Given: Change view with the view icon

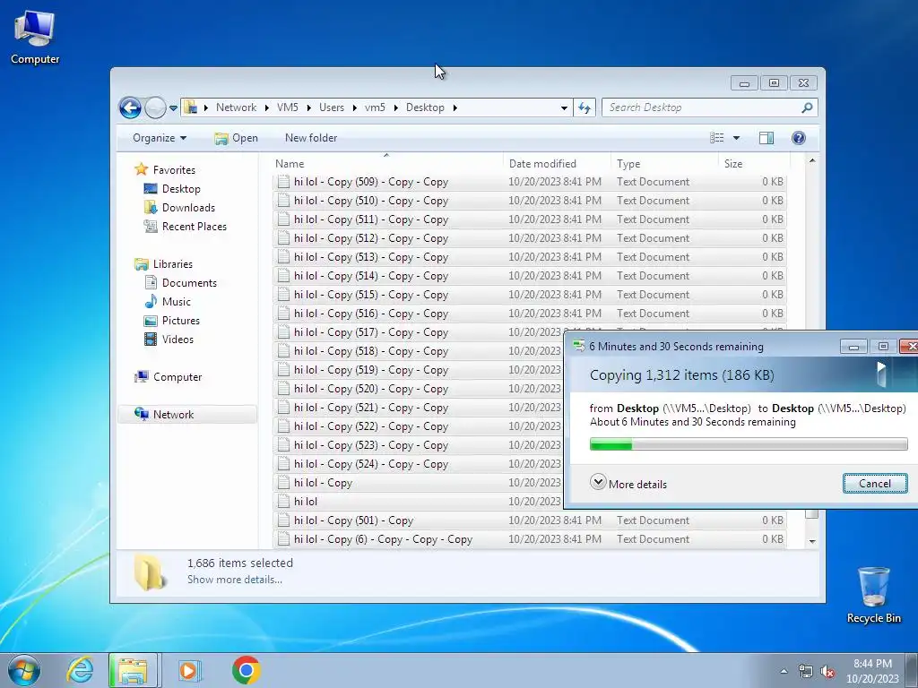Looking at the screenshot, I should point(717,138).
